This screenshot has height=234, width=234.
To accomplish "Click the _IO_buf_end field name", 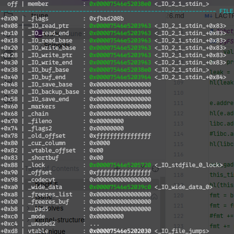I will pos(47,77).
